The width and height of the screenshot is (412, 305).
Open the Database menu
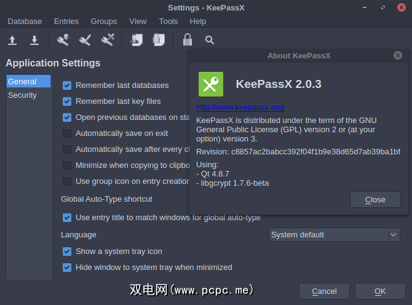click(x=25, y=22)
